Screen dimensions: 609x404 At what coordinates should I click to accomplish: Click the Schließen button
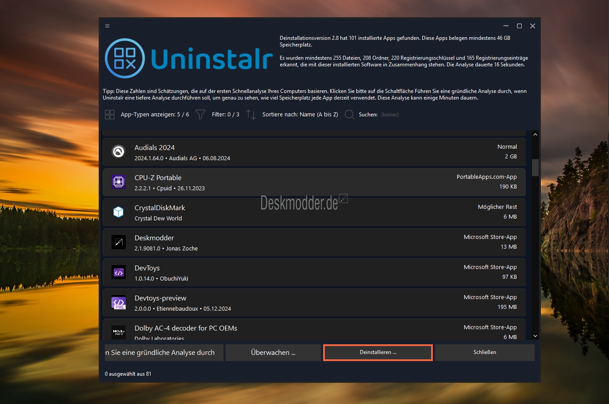pos(485,353)
